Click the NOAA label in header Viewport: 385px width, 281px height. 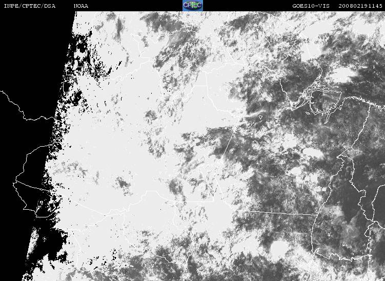tap(81, 6)
